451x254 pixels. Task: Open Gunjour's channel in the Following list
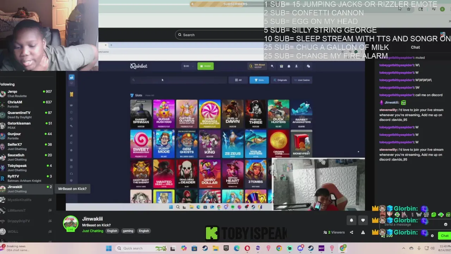coord(26,136)
